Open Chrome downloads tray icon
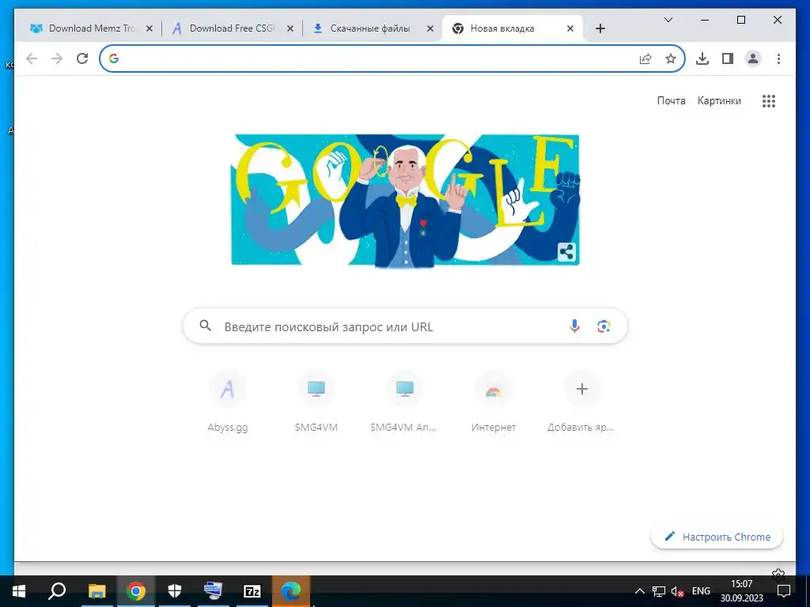This screenshot has height=607, width=810. (702, 58)
